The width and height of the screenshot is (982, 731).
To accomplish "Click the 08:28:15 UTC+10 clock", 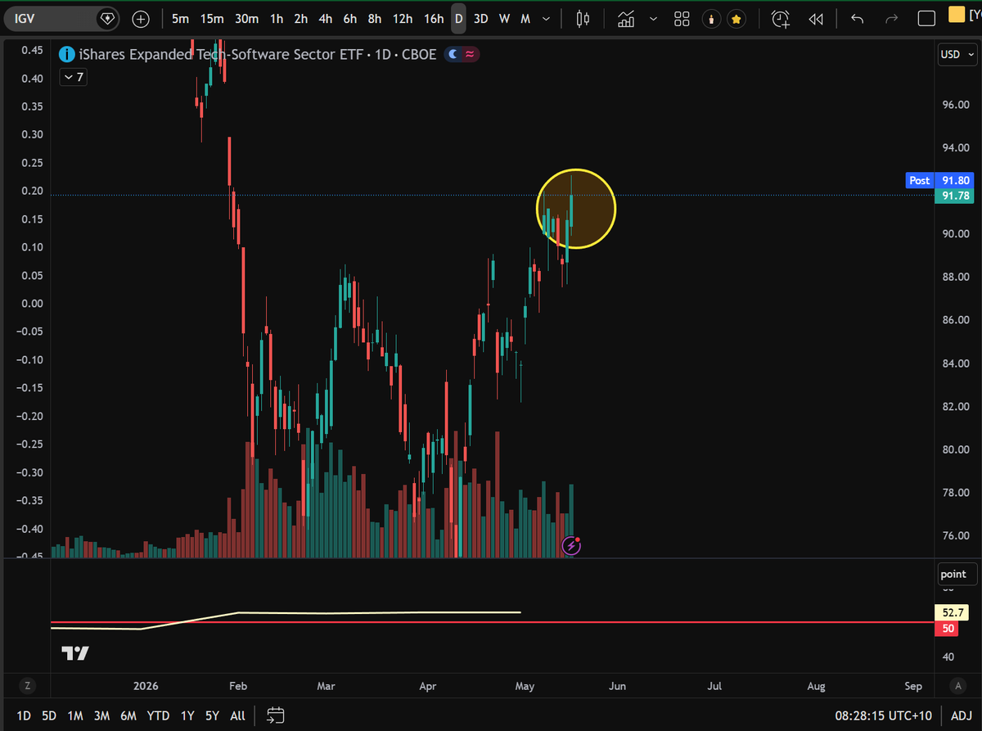I will (x=882, y=715).
